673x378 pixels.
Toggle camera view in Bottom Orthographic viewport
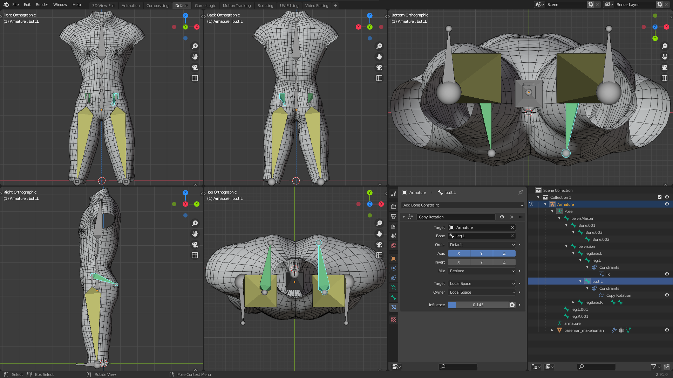pyautogui.click(x=665, y=68)
